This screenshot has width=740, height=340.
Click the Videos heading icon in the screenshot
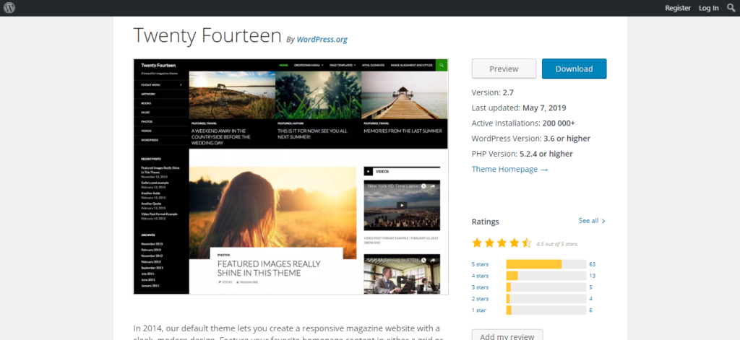click(369, 172)
